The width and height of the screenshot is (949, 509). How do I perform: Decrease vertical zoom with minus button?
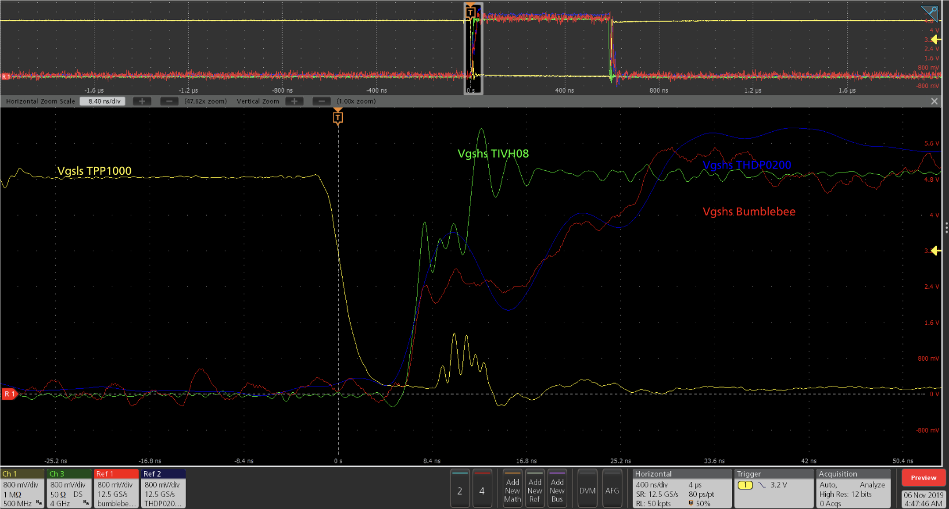click(322, 101)
